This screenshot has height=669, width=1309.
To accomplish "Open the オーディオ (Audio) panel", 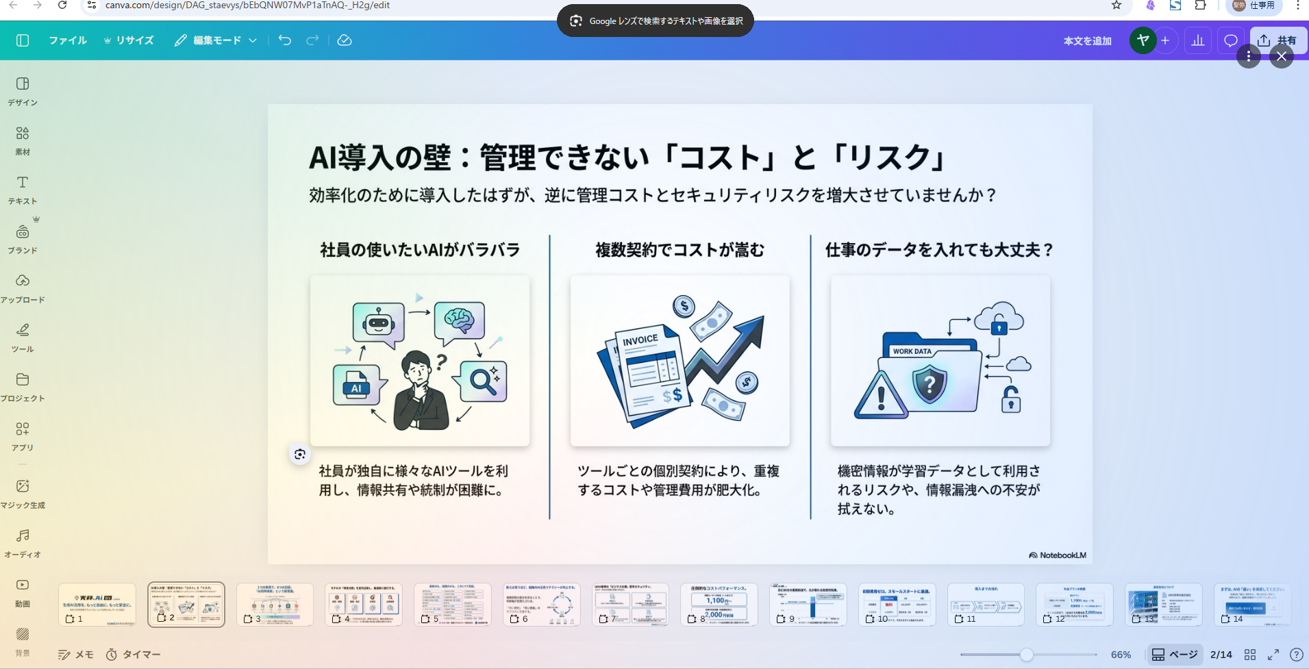I will point(23,541).
